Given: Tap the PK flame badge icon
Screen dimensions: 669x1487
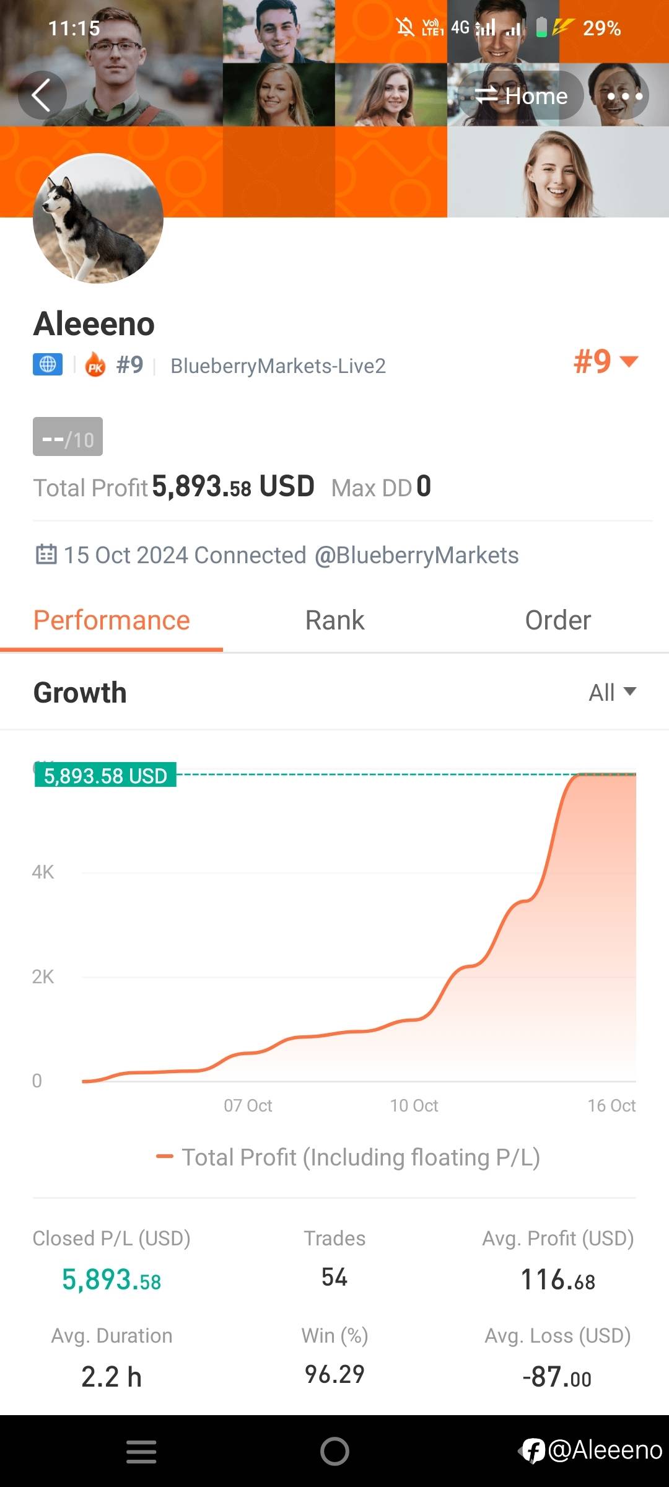Looking at the screenshot, I should [x=95, y=365].
